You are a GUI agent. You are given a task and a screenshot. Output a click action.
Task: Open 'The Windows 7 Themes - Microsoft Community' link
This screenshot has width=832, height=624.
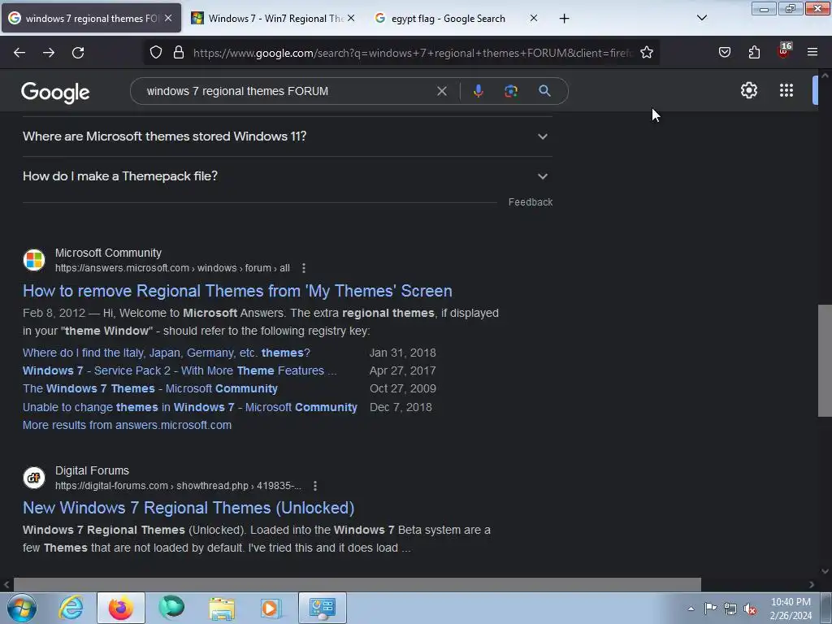pos(150,389)
